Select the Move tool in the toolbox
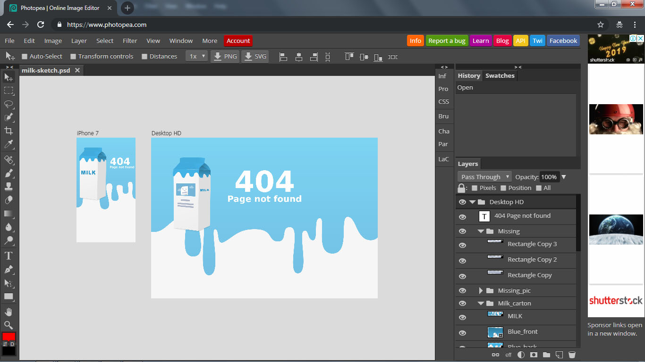Image resolution: width=645 pixels, height=362 pixels. (x=8, y=77)
